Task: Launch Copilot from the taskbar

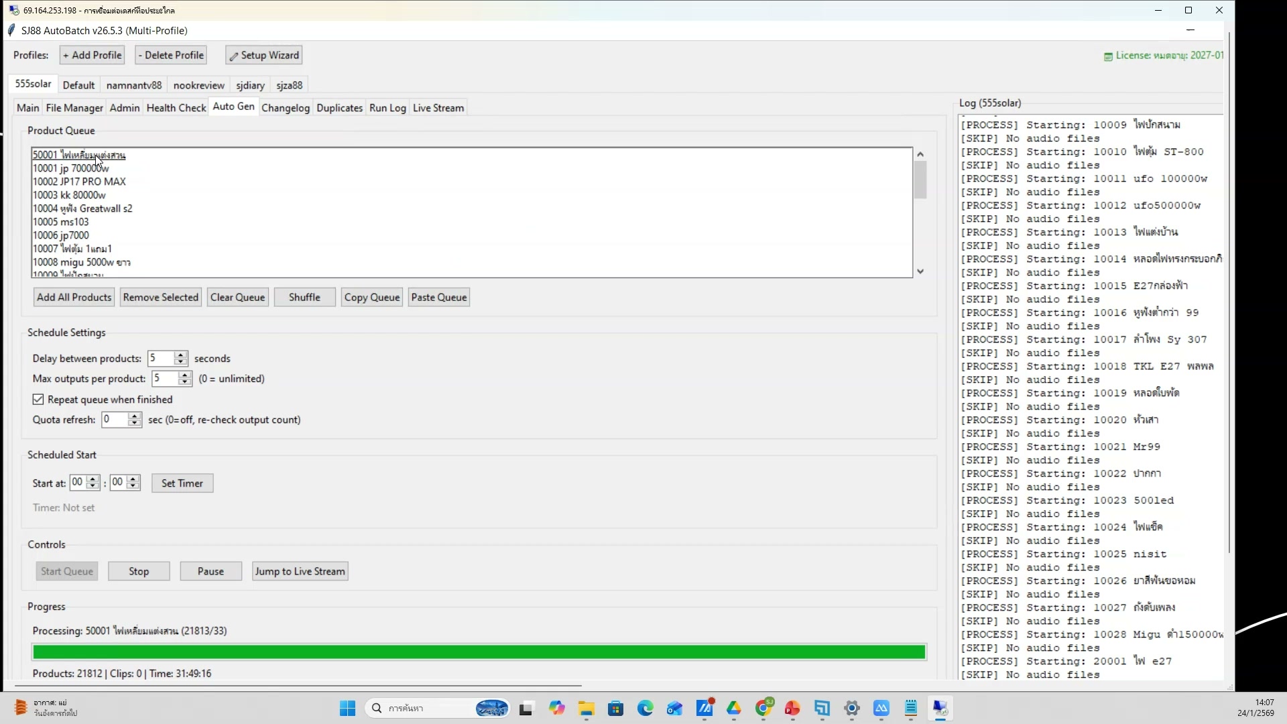Action: click(x=557, y=708)
